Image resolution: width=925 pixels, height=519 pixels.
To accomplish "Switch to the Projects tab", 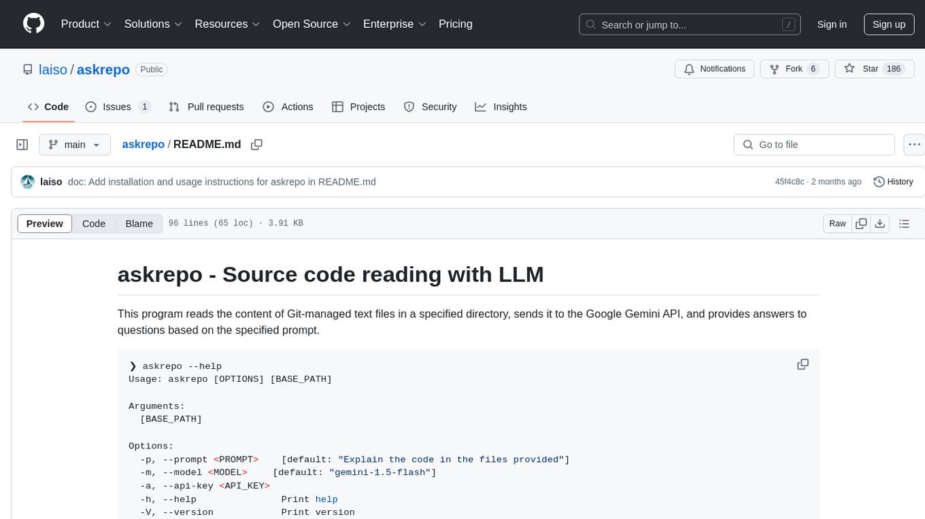I will [358, 107].
